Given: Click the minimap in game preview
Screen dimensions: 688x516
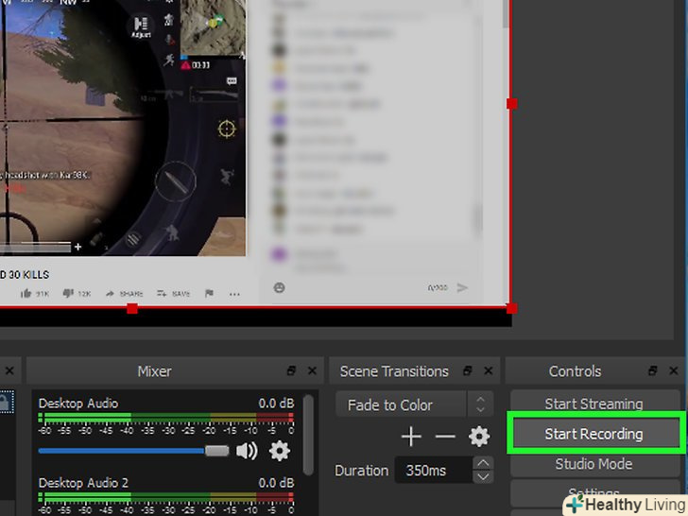Looking at the screenshot, I should (214, 27).
